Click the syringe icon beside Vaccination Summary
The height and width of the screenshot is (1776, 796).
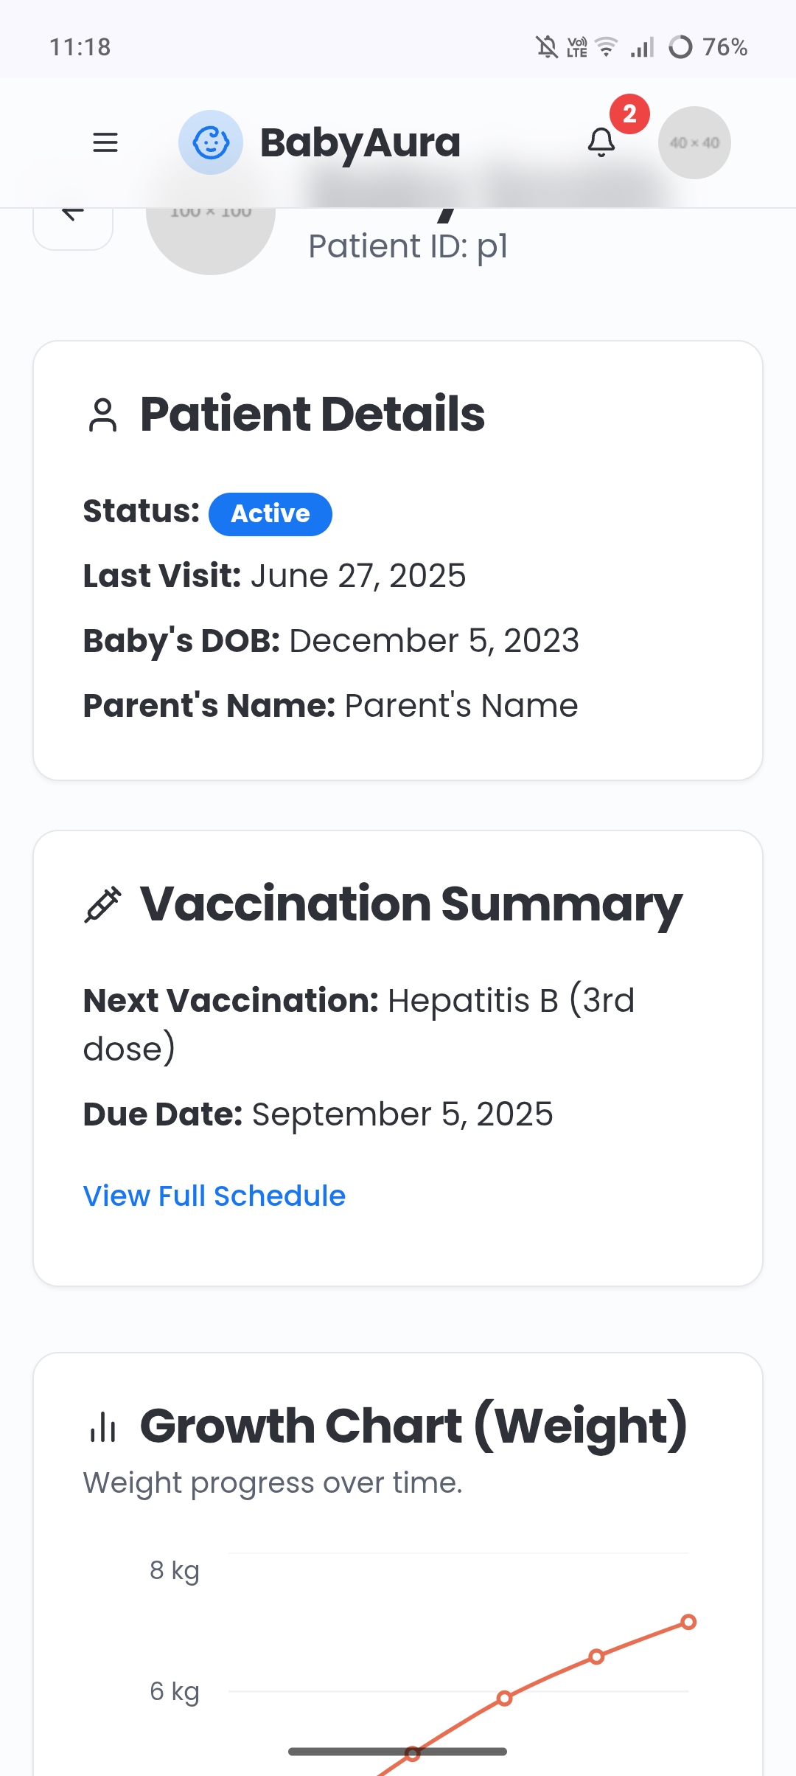point(102,905)
